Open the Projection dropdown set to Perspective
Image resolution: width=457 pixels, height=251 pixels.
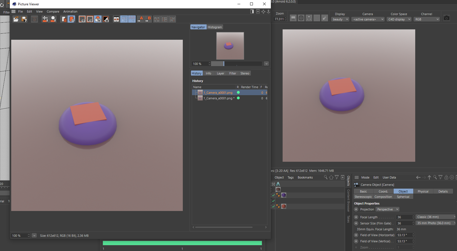pyautogui.click(x=387, y=209)
